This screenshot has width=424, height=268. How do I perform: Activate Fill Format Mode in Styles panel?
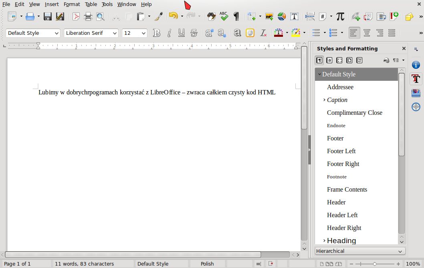pos(386,60)
